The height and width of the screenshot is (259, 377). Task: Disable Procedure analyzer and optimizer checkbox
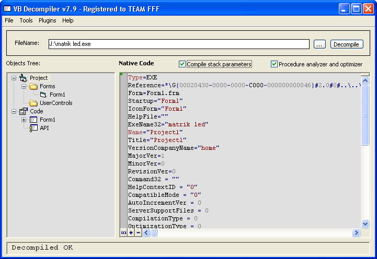(x=274, y=64)
